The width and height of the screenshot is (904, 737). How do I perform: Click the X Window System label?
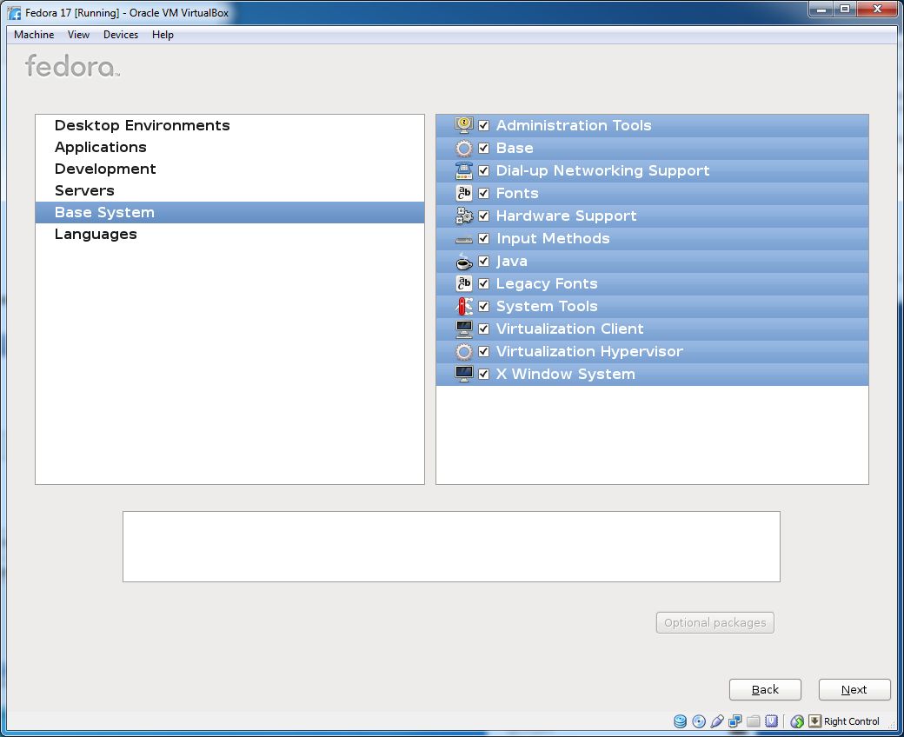[x=566, y=374]
